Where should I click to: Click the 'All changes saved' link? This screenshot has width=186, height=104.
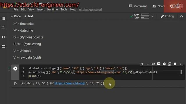[90, 10]
